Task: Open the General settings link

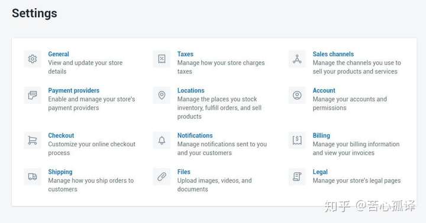Action: pyautogui.click(x=59, y=54)
